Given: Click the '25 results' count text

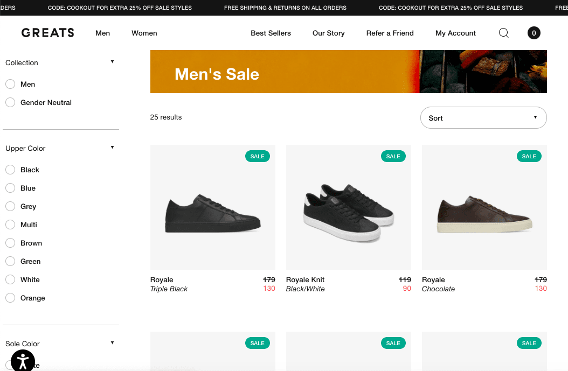Looking at the screenshot, I should click(166, 117).
